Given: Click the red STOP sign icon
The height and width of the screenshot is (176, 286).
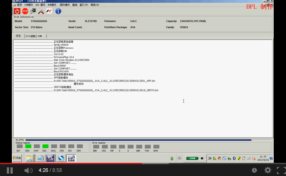Looking at the screenshot, I should pos(25,11).
